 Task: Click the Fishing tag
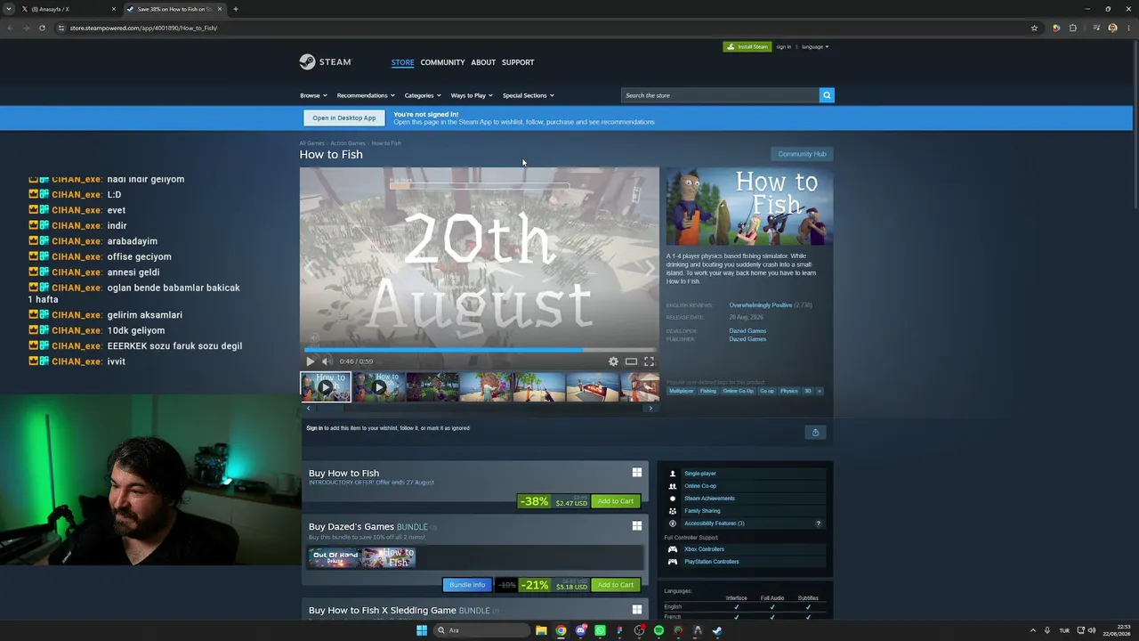[707, 391]
